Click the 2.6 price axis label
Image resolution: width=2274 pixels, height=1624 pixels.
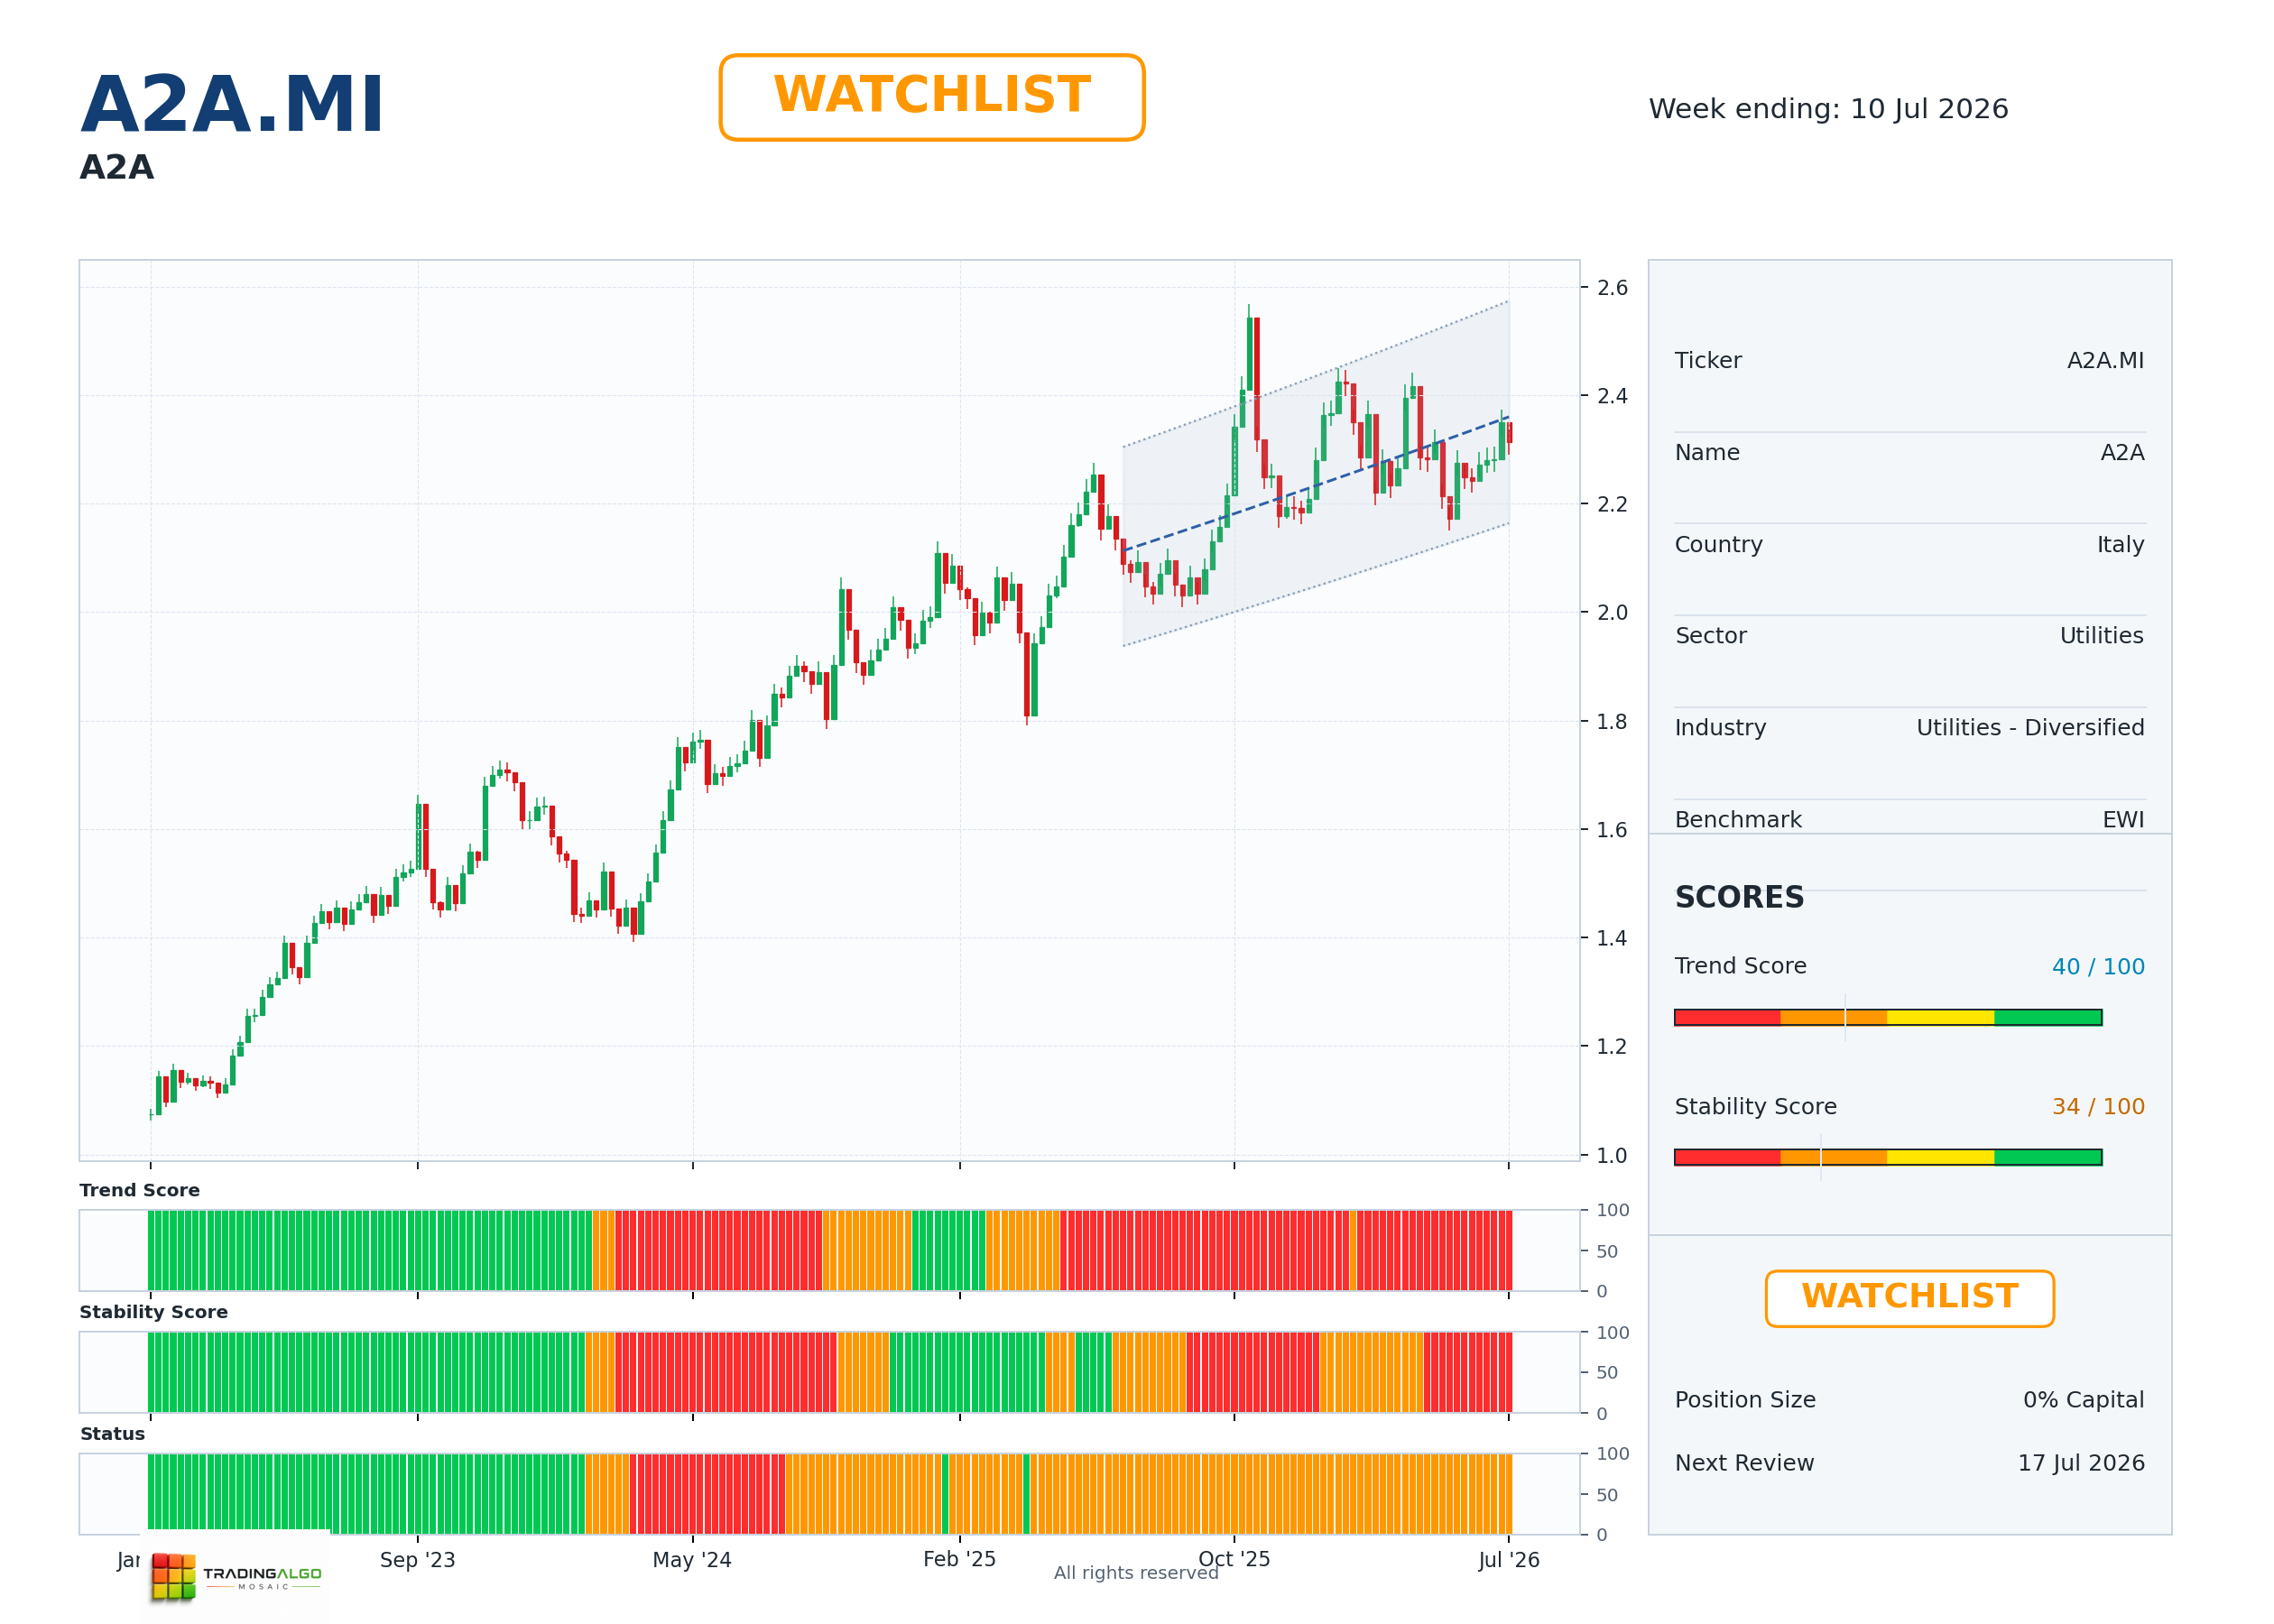[x=1612, y=288]
